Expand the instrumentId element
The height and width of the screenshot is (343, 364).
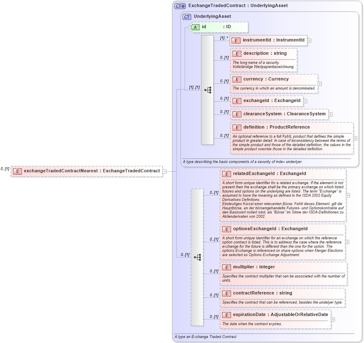(x=309, y=41)
